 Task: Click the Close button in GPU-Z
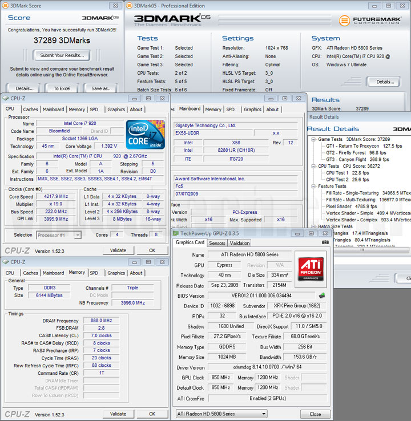[315, 414]
